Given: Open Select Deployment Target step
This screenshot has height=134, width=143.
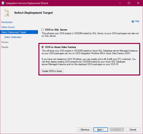Looking at the screenshot, I should click(19, 32).
